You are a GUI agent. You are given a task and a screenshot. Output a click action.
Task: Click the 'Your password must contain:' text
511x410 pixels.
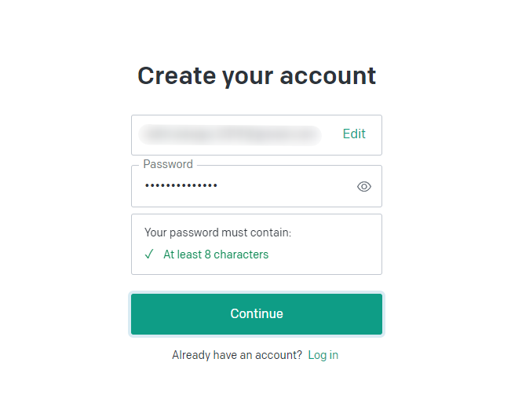[217, 232]
